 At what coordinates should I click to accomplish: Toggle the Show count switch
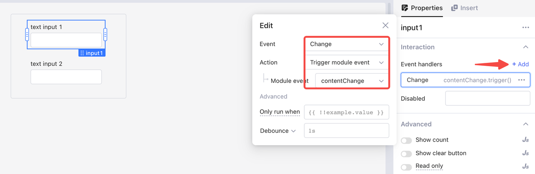[406, 140]
